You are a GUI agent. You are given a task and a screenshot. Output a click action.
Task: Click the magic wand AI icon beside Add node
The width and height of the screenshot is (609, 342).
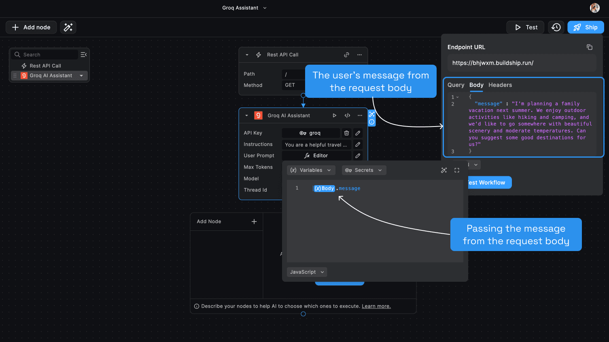pyautogui.click(x=68, y=27)
